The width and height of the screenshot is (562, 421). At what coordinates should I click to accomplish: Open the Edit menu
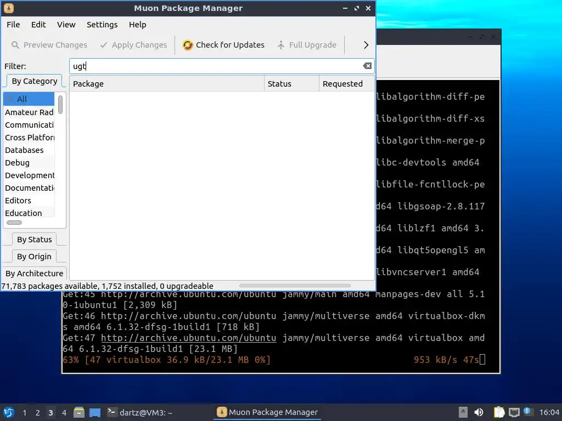tap(38, 25)
